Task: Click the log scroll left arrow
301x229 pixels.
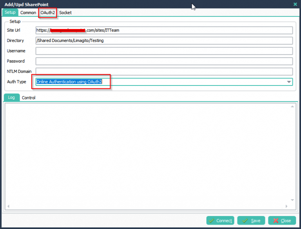Action: 8,206
